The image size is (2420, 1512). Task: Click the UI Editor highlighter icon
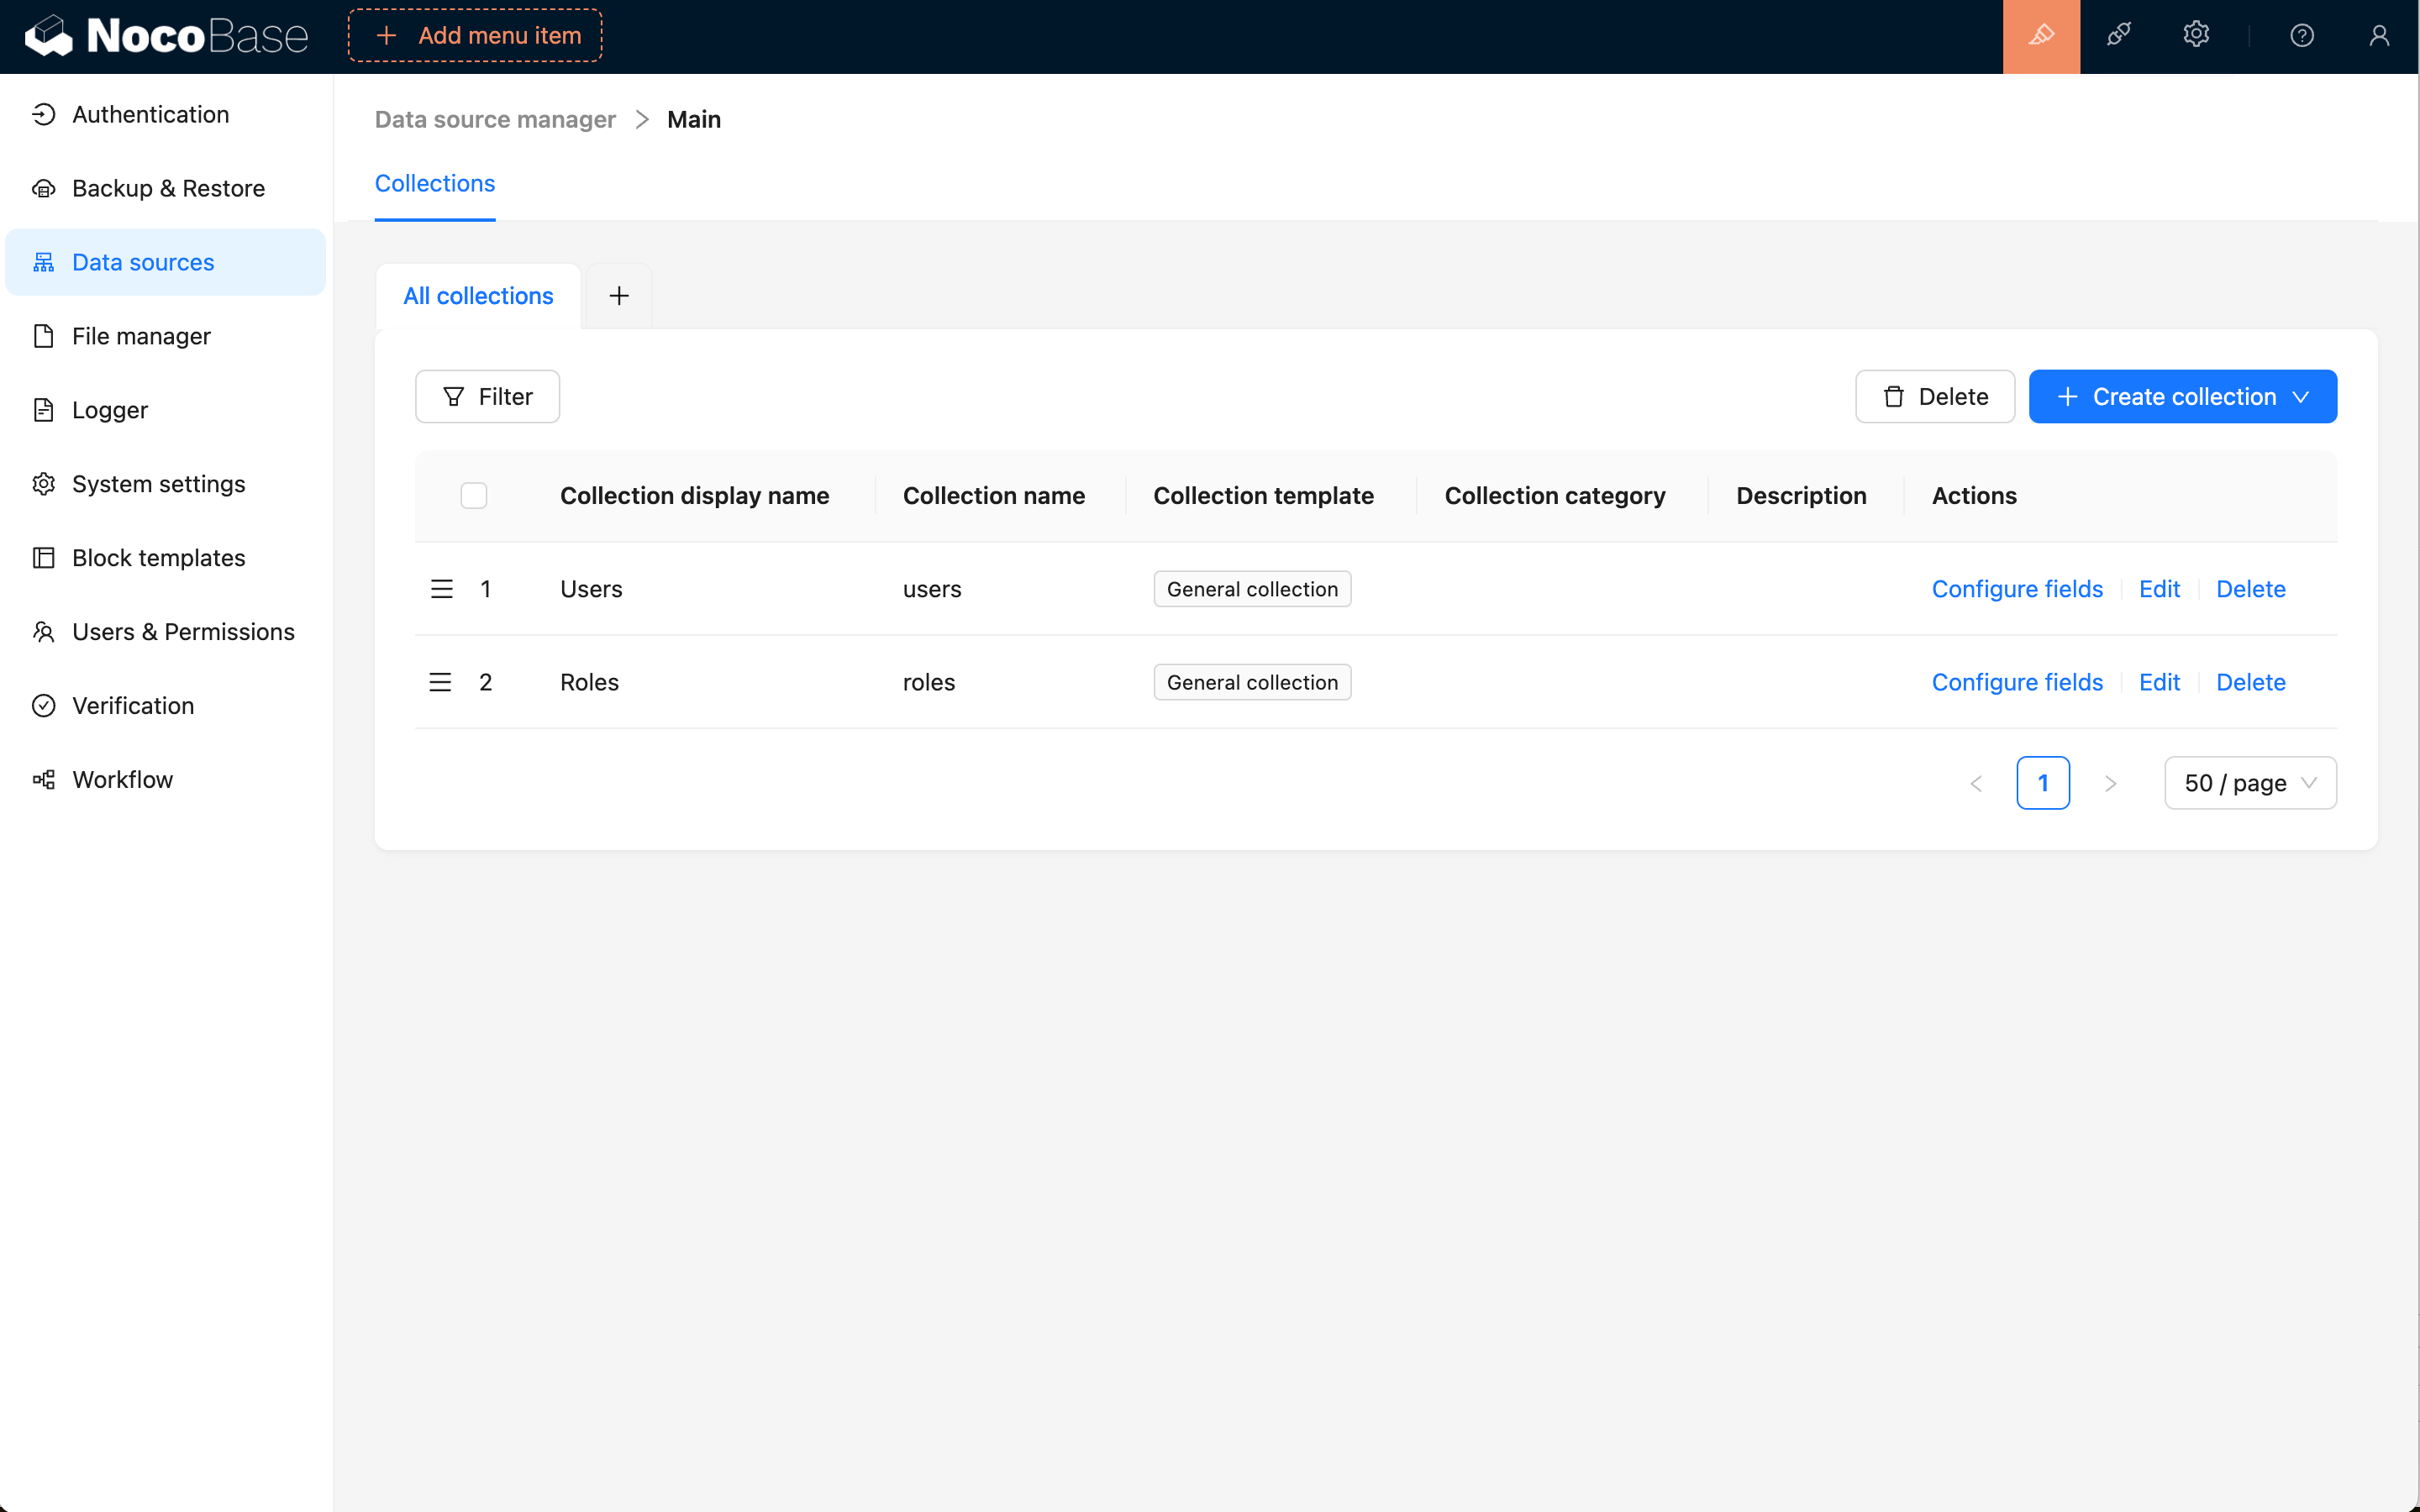pyautogui.click(x=2041, y=36)
